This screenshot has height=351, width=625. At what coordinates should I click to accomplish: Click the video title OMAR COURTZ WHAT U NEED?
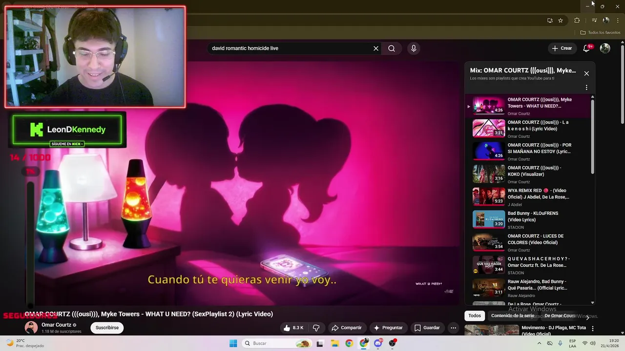[149, 314]
